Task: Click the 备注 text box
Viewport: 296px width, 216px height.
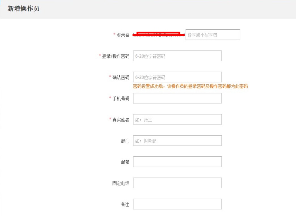Action: (x=177, y=204)
